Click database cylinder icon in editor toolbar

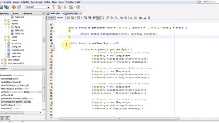coord(149,18)
